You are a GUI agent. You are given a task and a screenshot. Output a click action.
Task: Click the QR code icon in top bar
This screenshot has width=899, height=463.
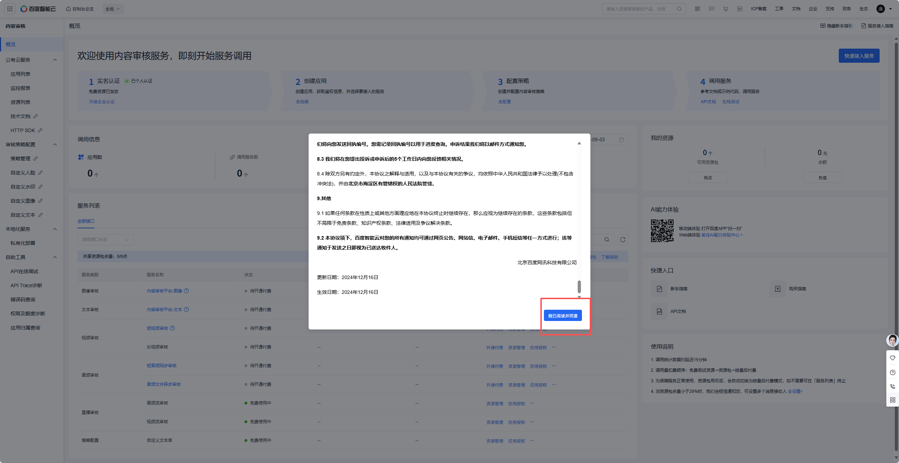click(x=697, y=9)
